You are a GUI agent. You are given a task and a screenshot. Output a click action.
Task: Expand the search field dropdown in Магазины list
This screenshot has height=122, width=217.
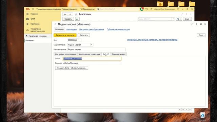pyautogui.click(x=173, y=19)
